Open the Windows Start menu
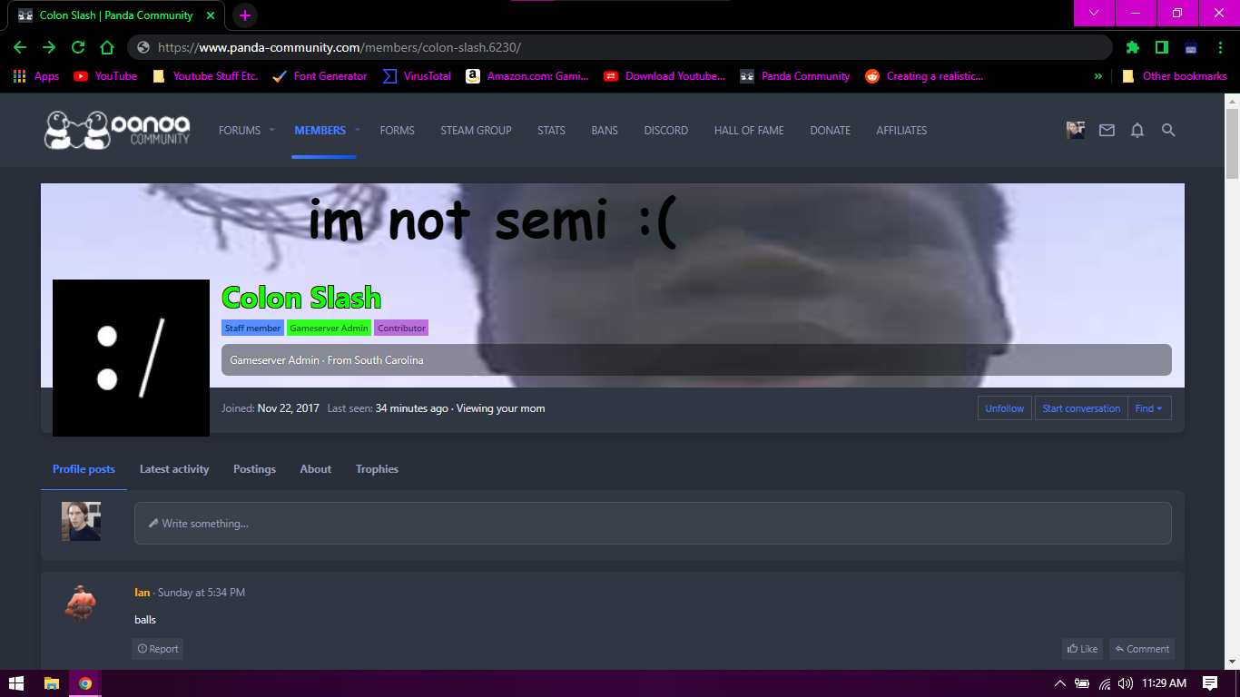1240x697 pixels. [x=17, y=682]
